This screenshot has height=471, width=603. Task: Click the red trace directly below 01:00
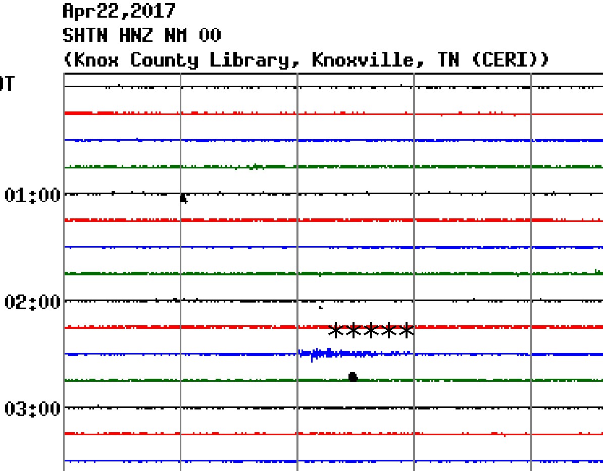tap(333, 220)
